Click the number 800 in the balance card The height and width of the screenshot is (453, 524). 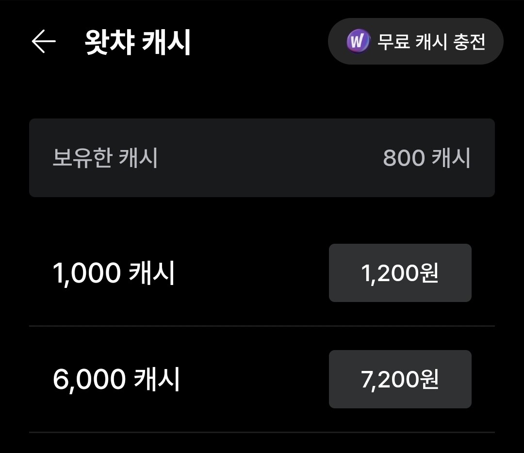tap(404, 158)
